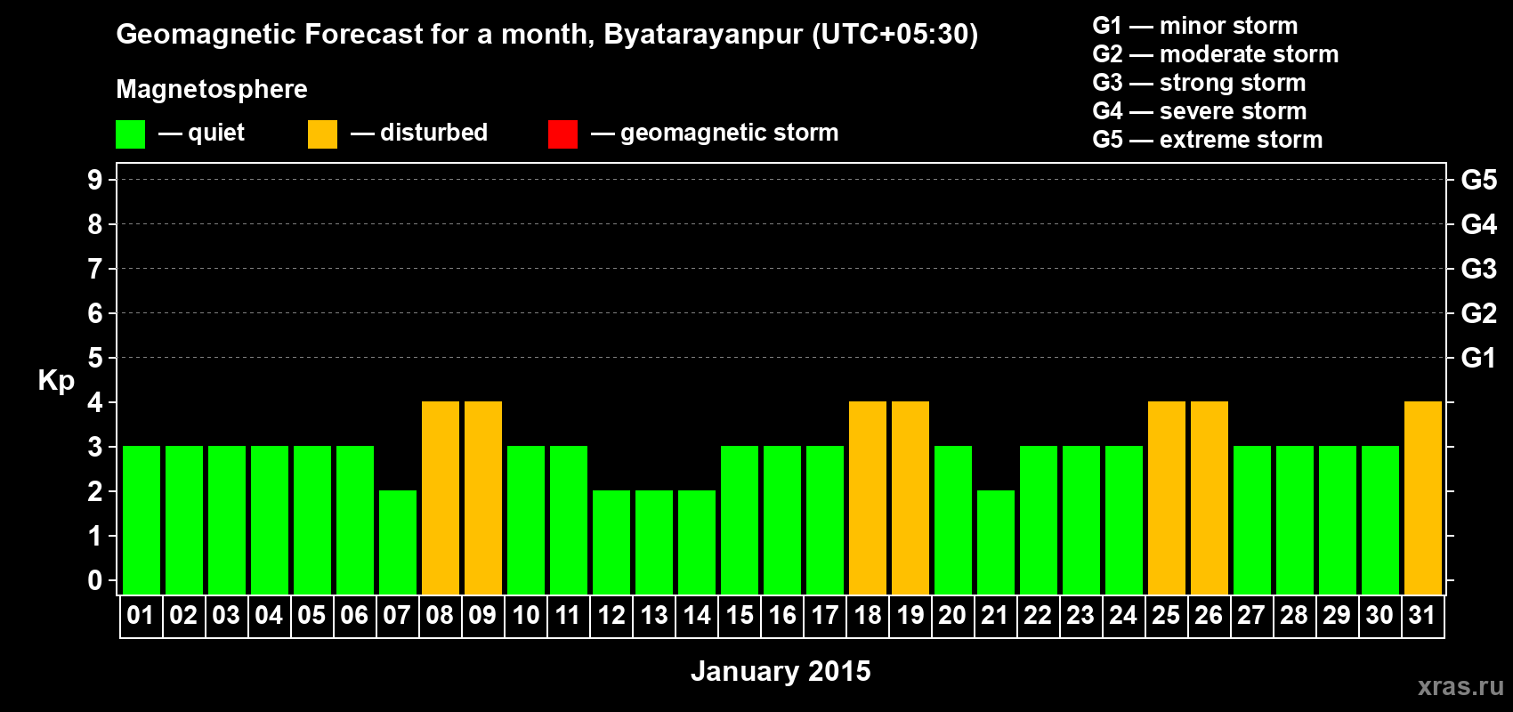The height and width of the screenshot is (712, 1513).
Task: Click date label 27 below the chart
Action: (1251, 615)
